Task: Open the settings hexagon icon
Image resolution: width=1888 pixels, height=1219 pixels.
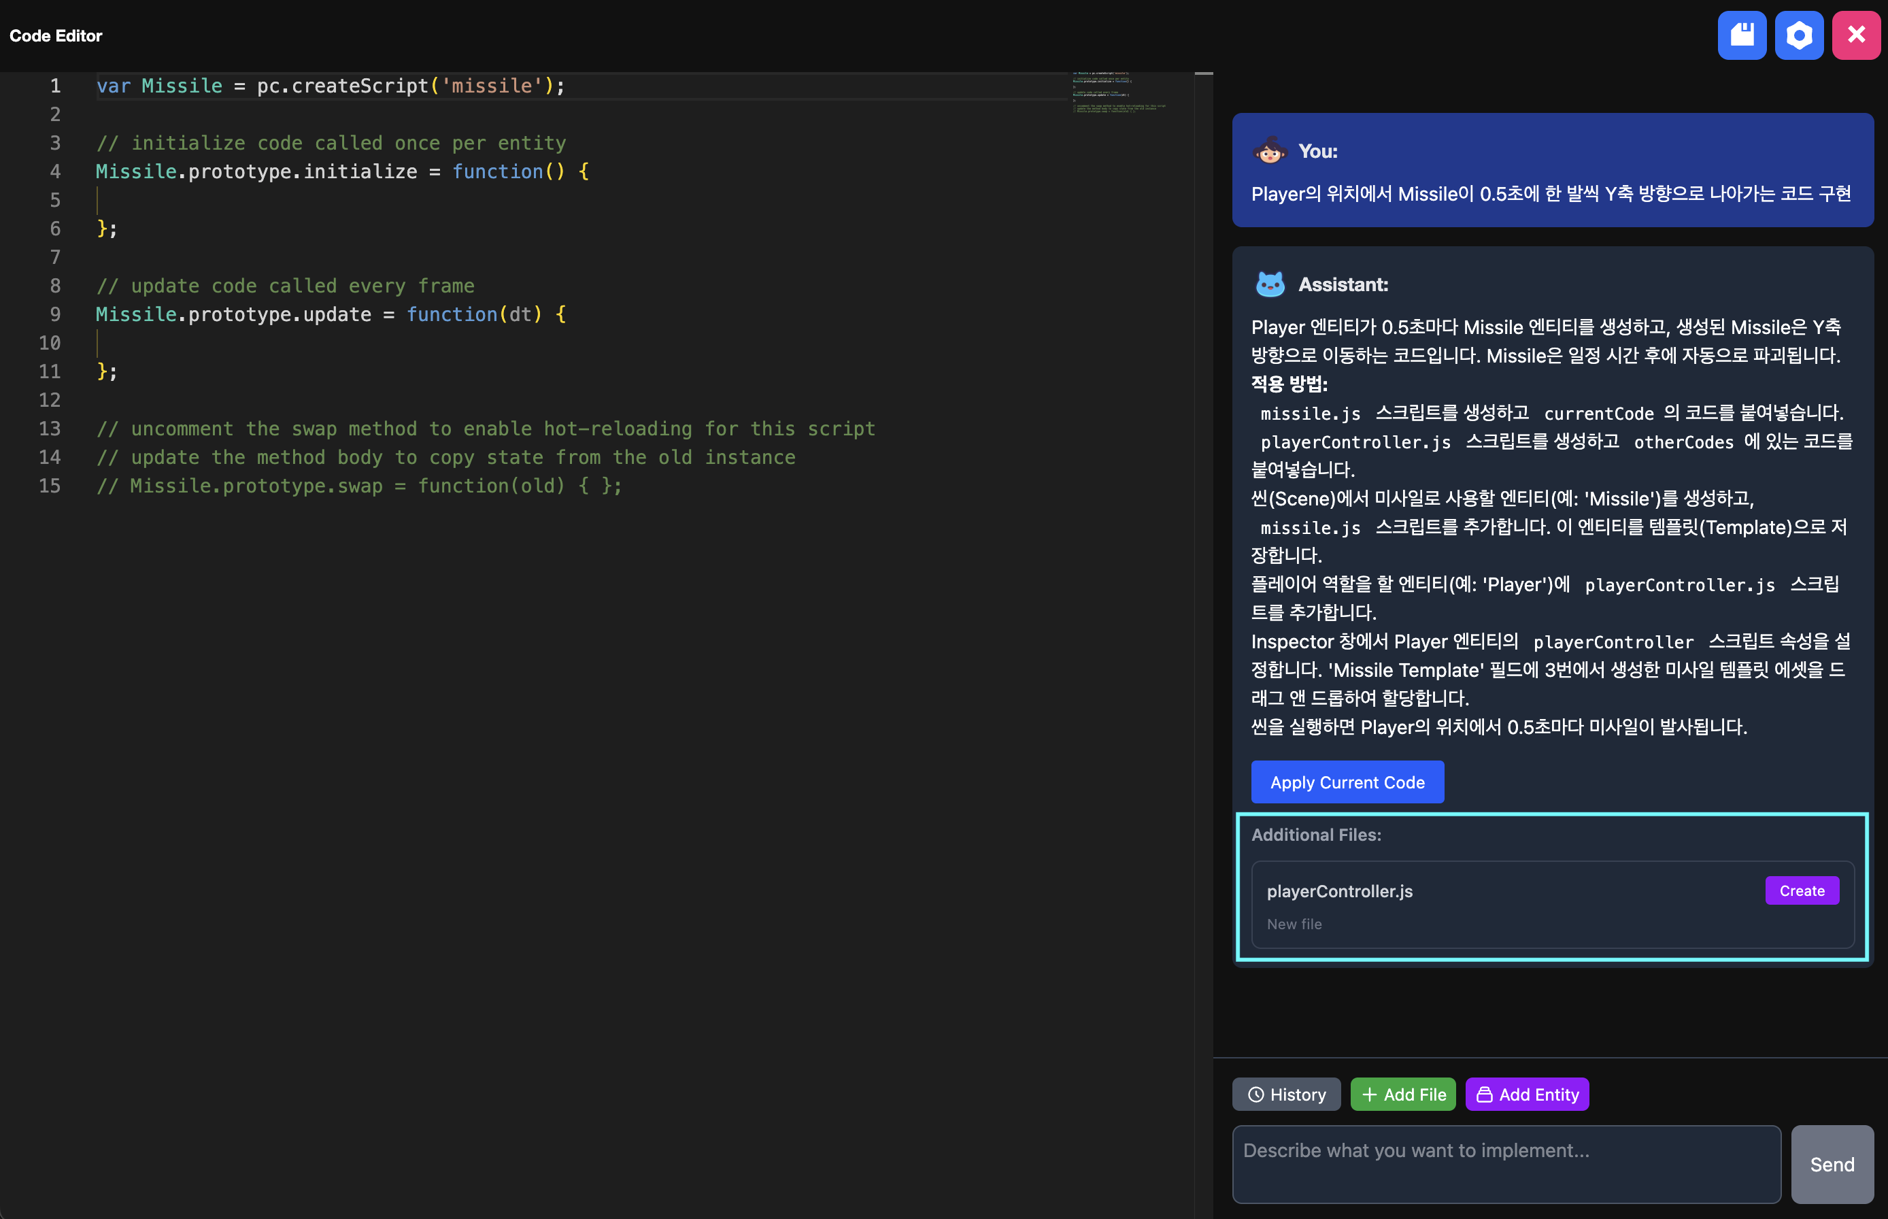Action: [1799, 35]
